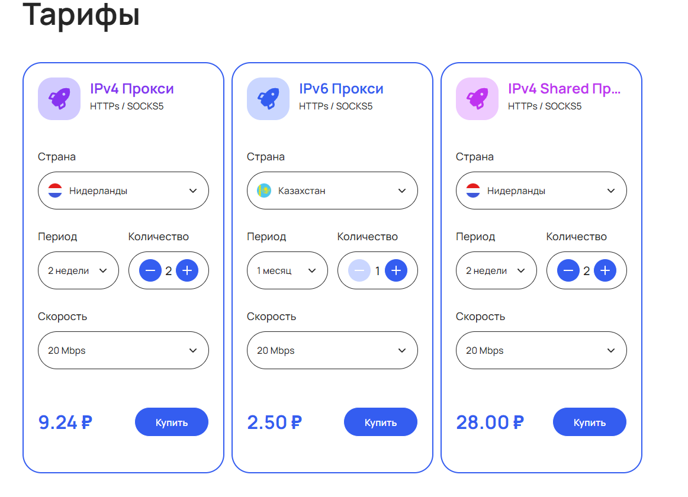Open the country dropdown on IPv4 Прокси card
The height and width of the screenshot is (497, 688).
click(x=123, y=191)
